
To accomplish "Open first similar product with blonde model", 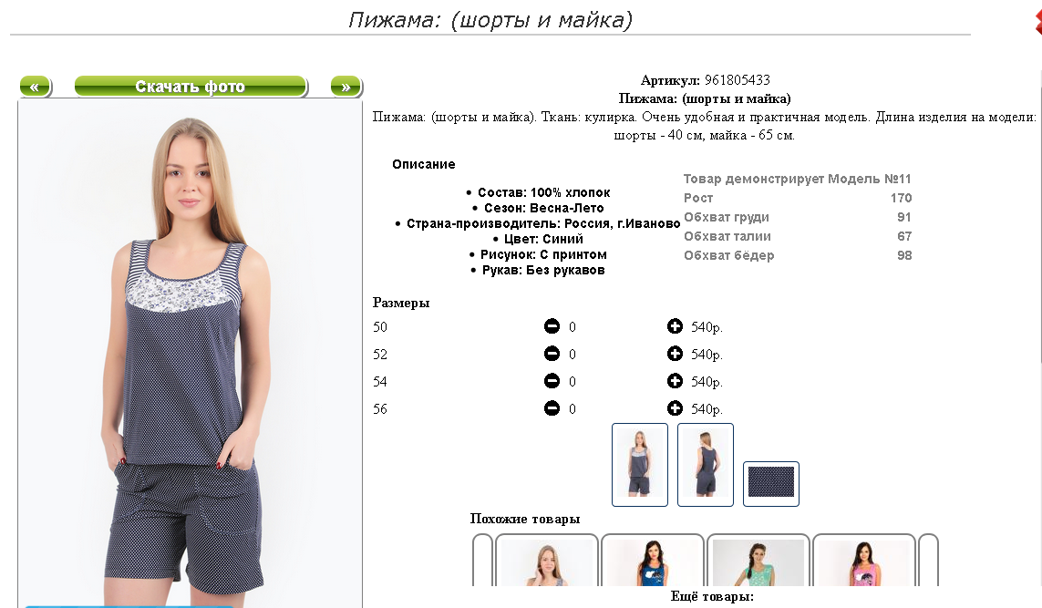I will (547, 560).
